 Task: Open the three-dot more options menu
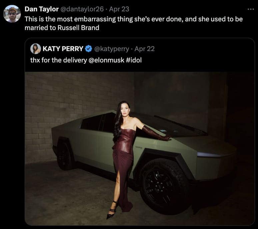pyautogui.click(x=250, y=9)
